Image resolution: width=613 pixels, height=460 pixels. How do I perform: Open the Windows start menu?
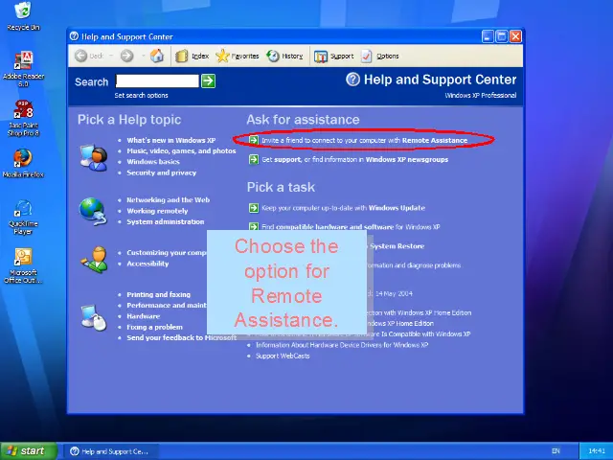click(x=29, y=451)
